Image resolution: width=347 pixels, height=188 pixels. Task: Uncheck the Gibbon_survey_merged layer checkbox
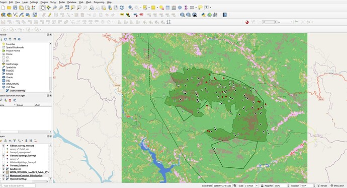pos(4,146)
